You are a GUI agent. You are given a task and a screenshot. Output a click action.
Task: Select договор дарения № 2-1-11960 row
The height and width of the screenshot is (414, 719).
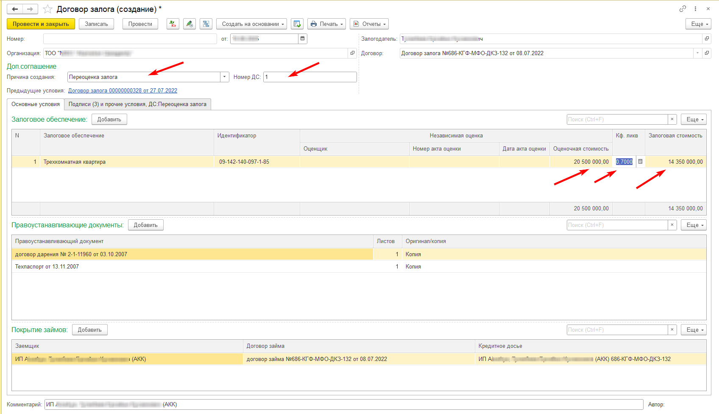tap(192, 254)
